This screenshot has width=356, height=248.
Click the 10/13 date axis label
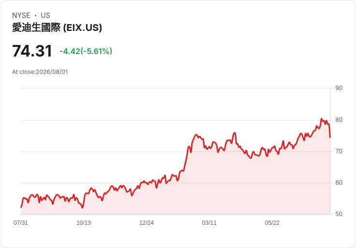pos(84,223)
